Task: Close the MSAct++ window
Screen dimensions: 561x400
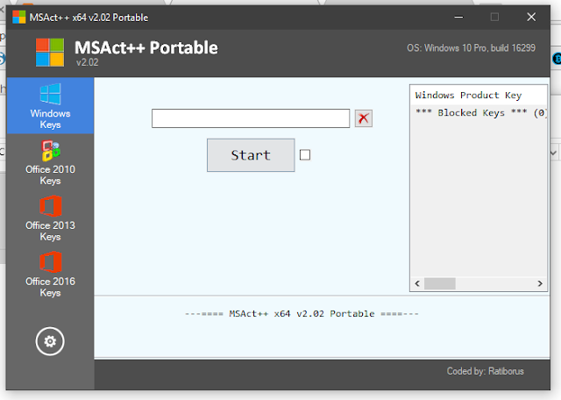Action: 531,17
